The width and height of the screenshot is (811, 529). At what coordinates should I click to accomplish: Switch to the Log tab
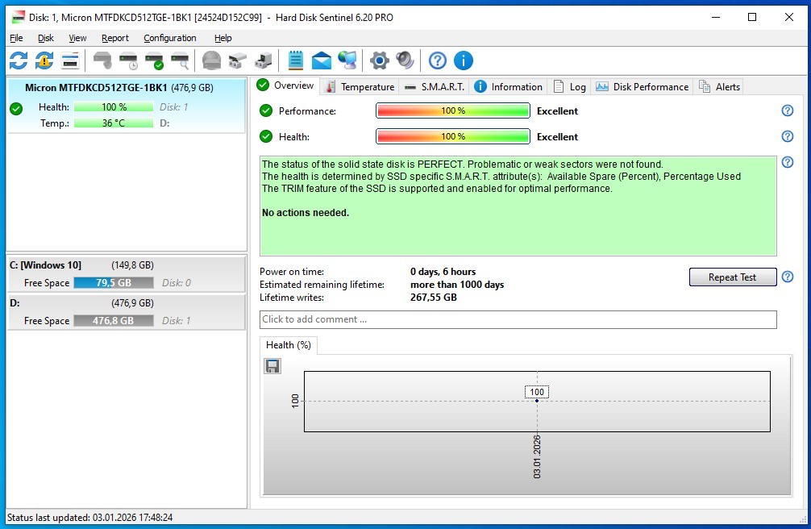pyautogui.click(x=569, y=87)
